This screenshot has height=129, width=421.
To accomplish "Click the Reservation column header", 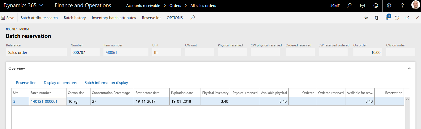I will coord(389,93).
